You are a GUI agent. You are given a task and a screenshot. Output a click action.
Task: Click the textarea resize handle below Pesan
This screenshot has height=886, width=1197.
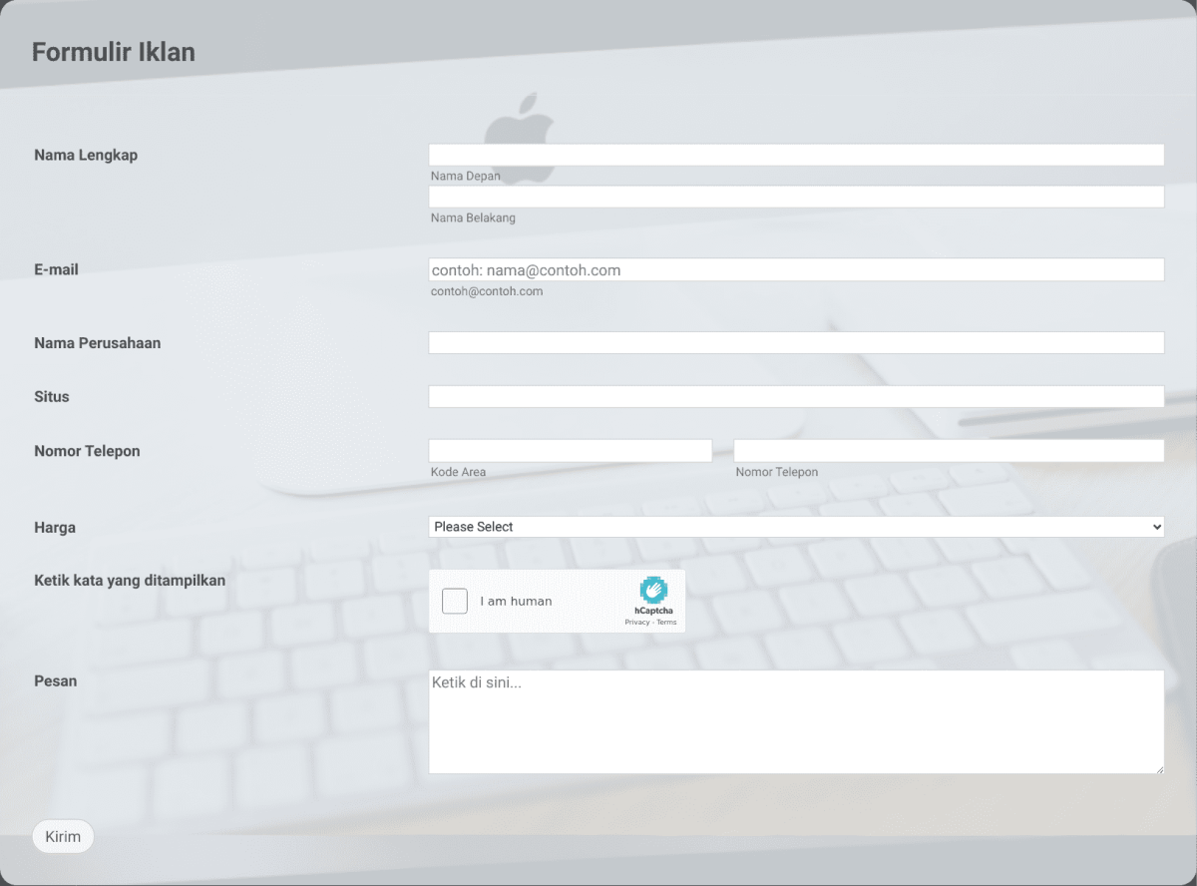pyautogui.click(x=1160, y=769)
